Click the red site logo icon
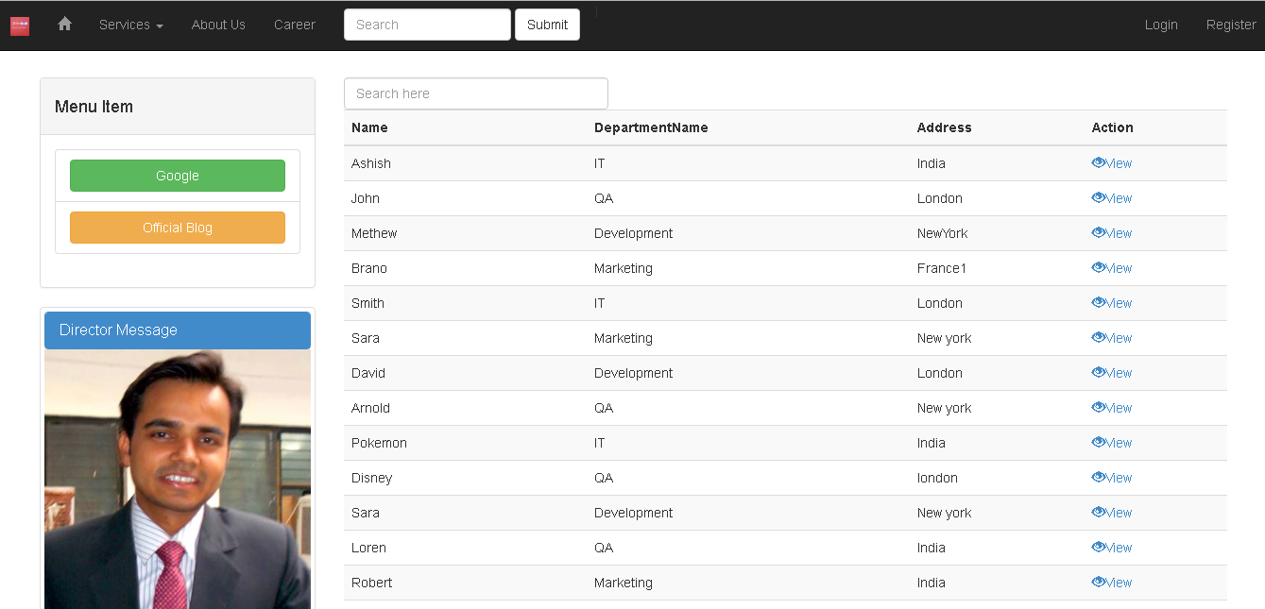This screenshot has height=609, width=1265. [20, 25]
